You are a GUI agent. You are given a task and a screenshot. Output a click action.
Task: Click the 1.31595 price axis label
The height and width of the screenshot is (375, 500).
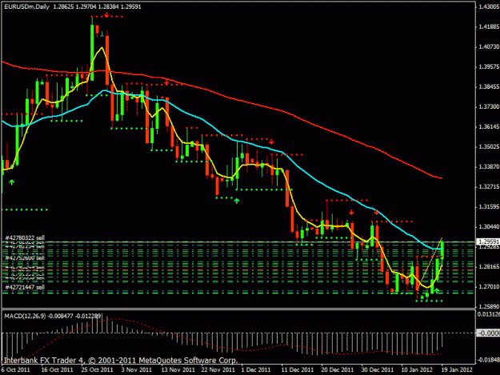point(489,207)
